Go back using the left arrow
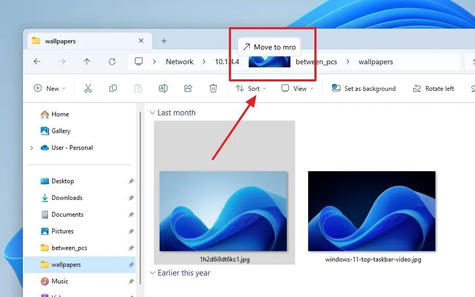The width and height of the screenshot is (475, 297). tap(37, 62)
